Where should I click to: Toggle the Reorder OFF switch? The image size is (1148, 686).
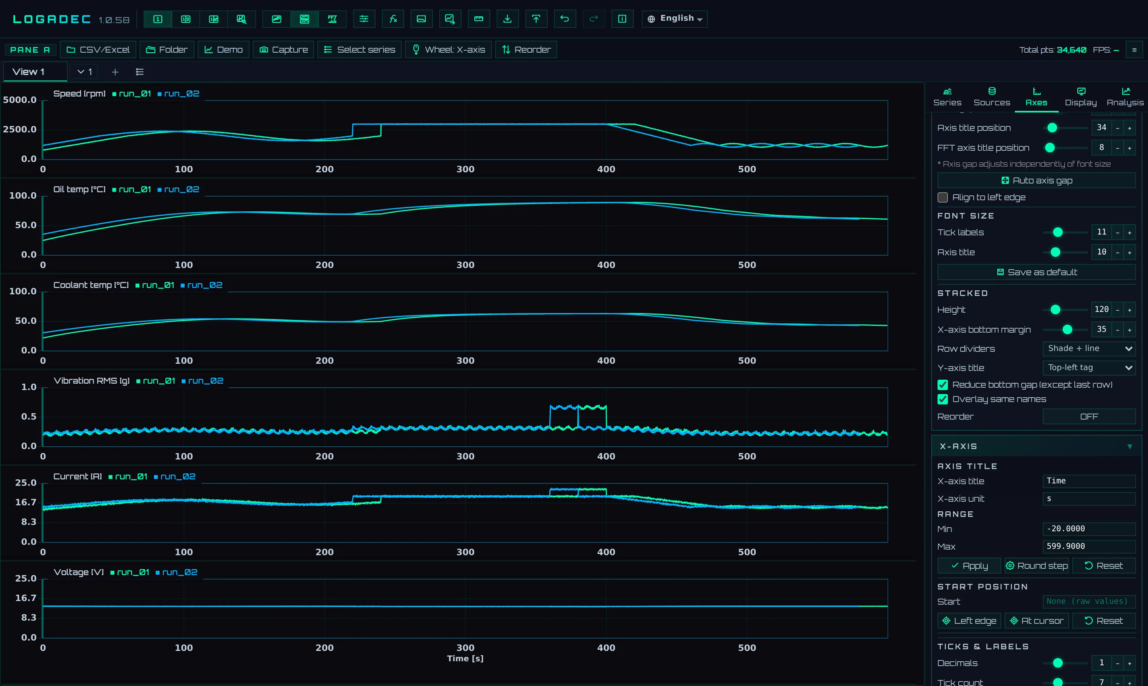pyautogui.click(x=1089, y=416)
